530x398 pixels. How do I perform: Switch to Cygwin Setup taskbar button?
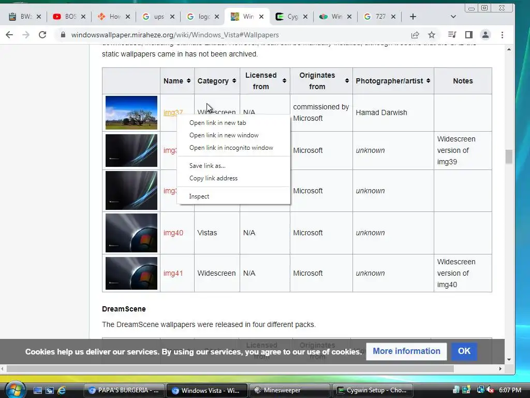tap(373, 390)
